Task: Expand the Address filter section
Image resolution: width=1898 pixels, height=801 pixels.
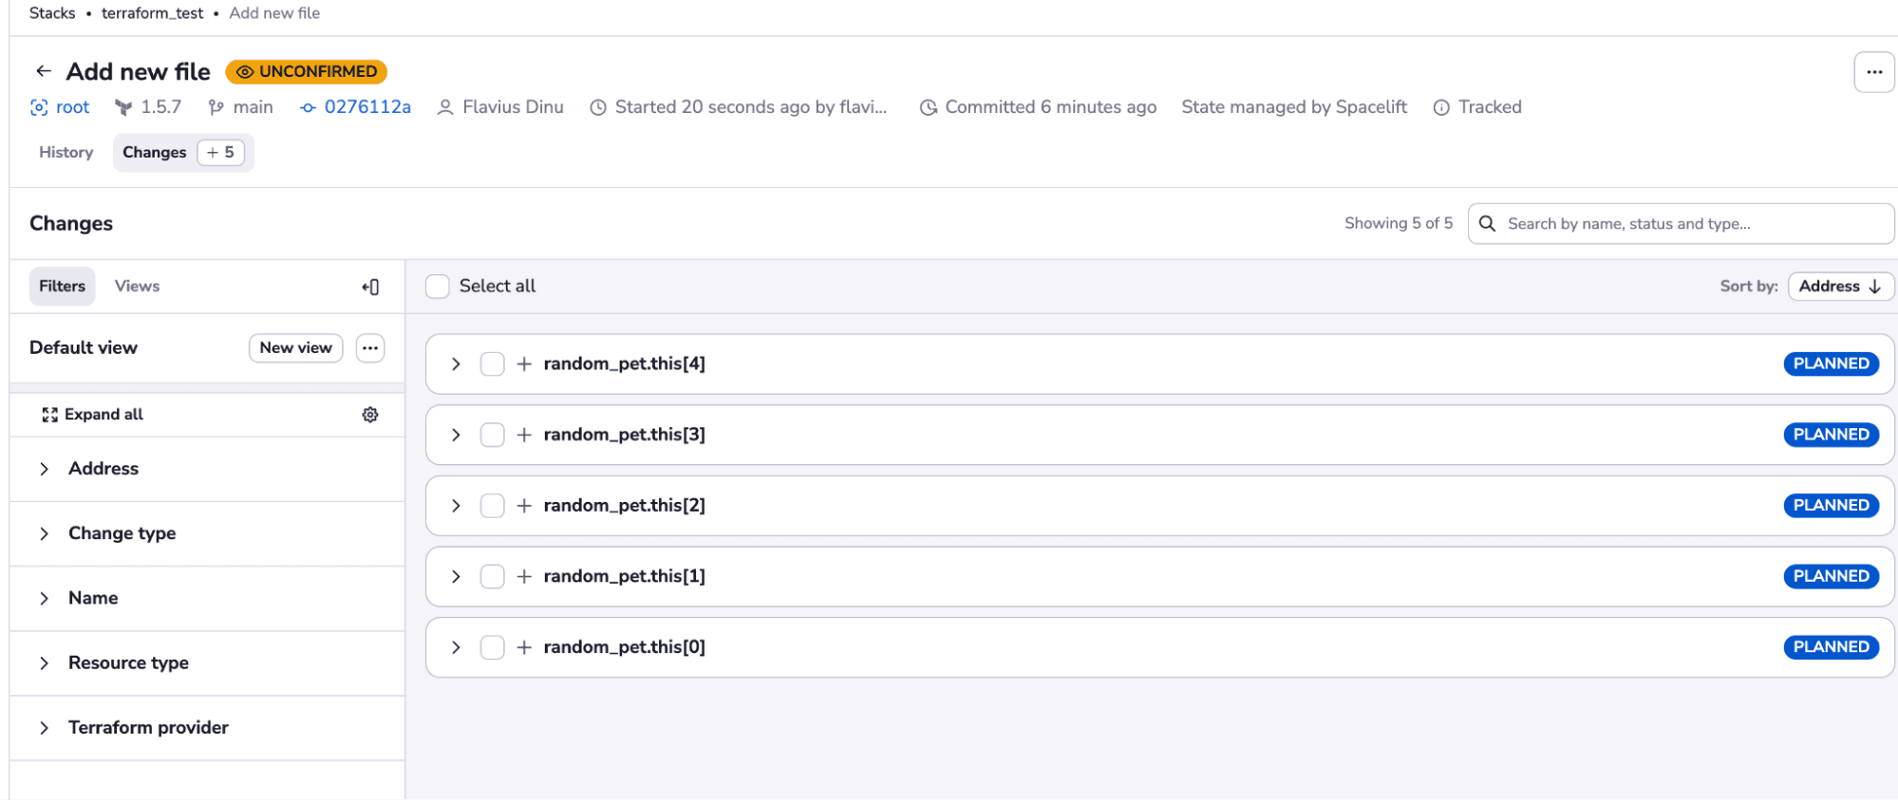Action: point(207,469)
